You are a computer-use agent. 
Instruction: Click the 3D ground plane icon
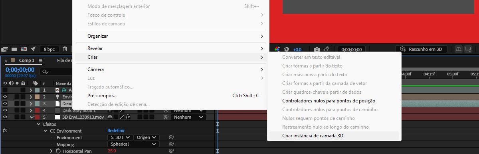tap(459, 49)
